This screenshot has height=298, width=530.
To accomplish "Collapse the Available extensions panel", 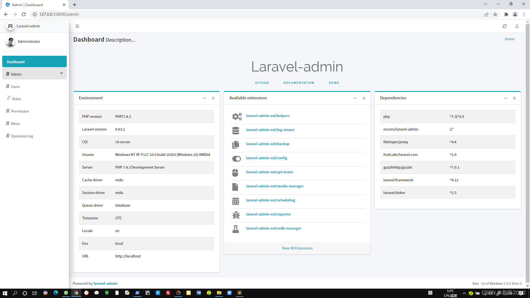I will click(355, 98).
